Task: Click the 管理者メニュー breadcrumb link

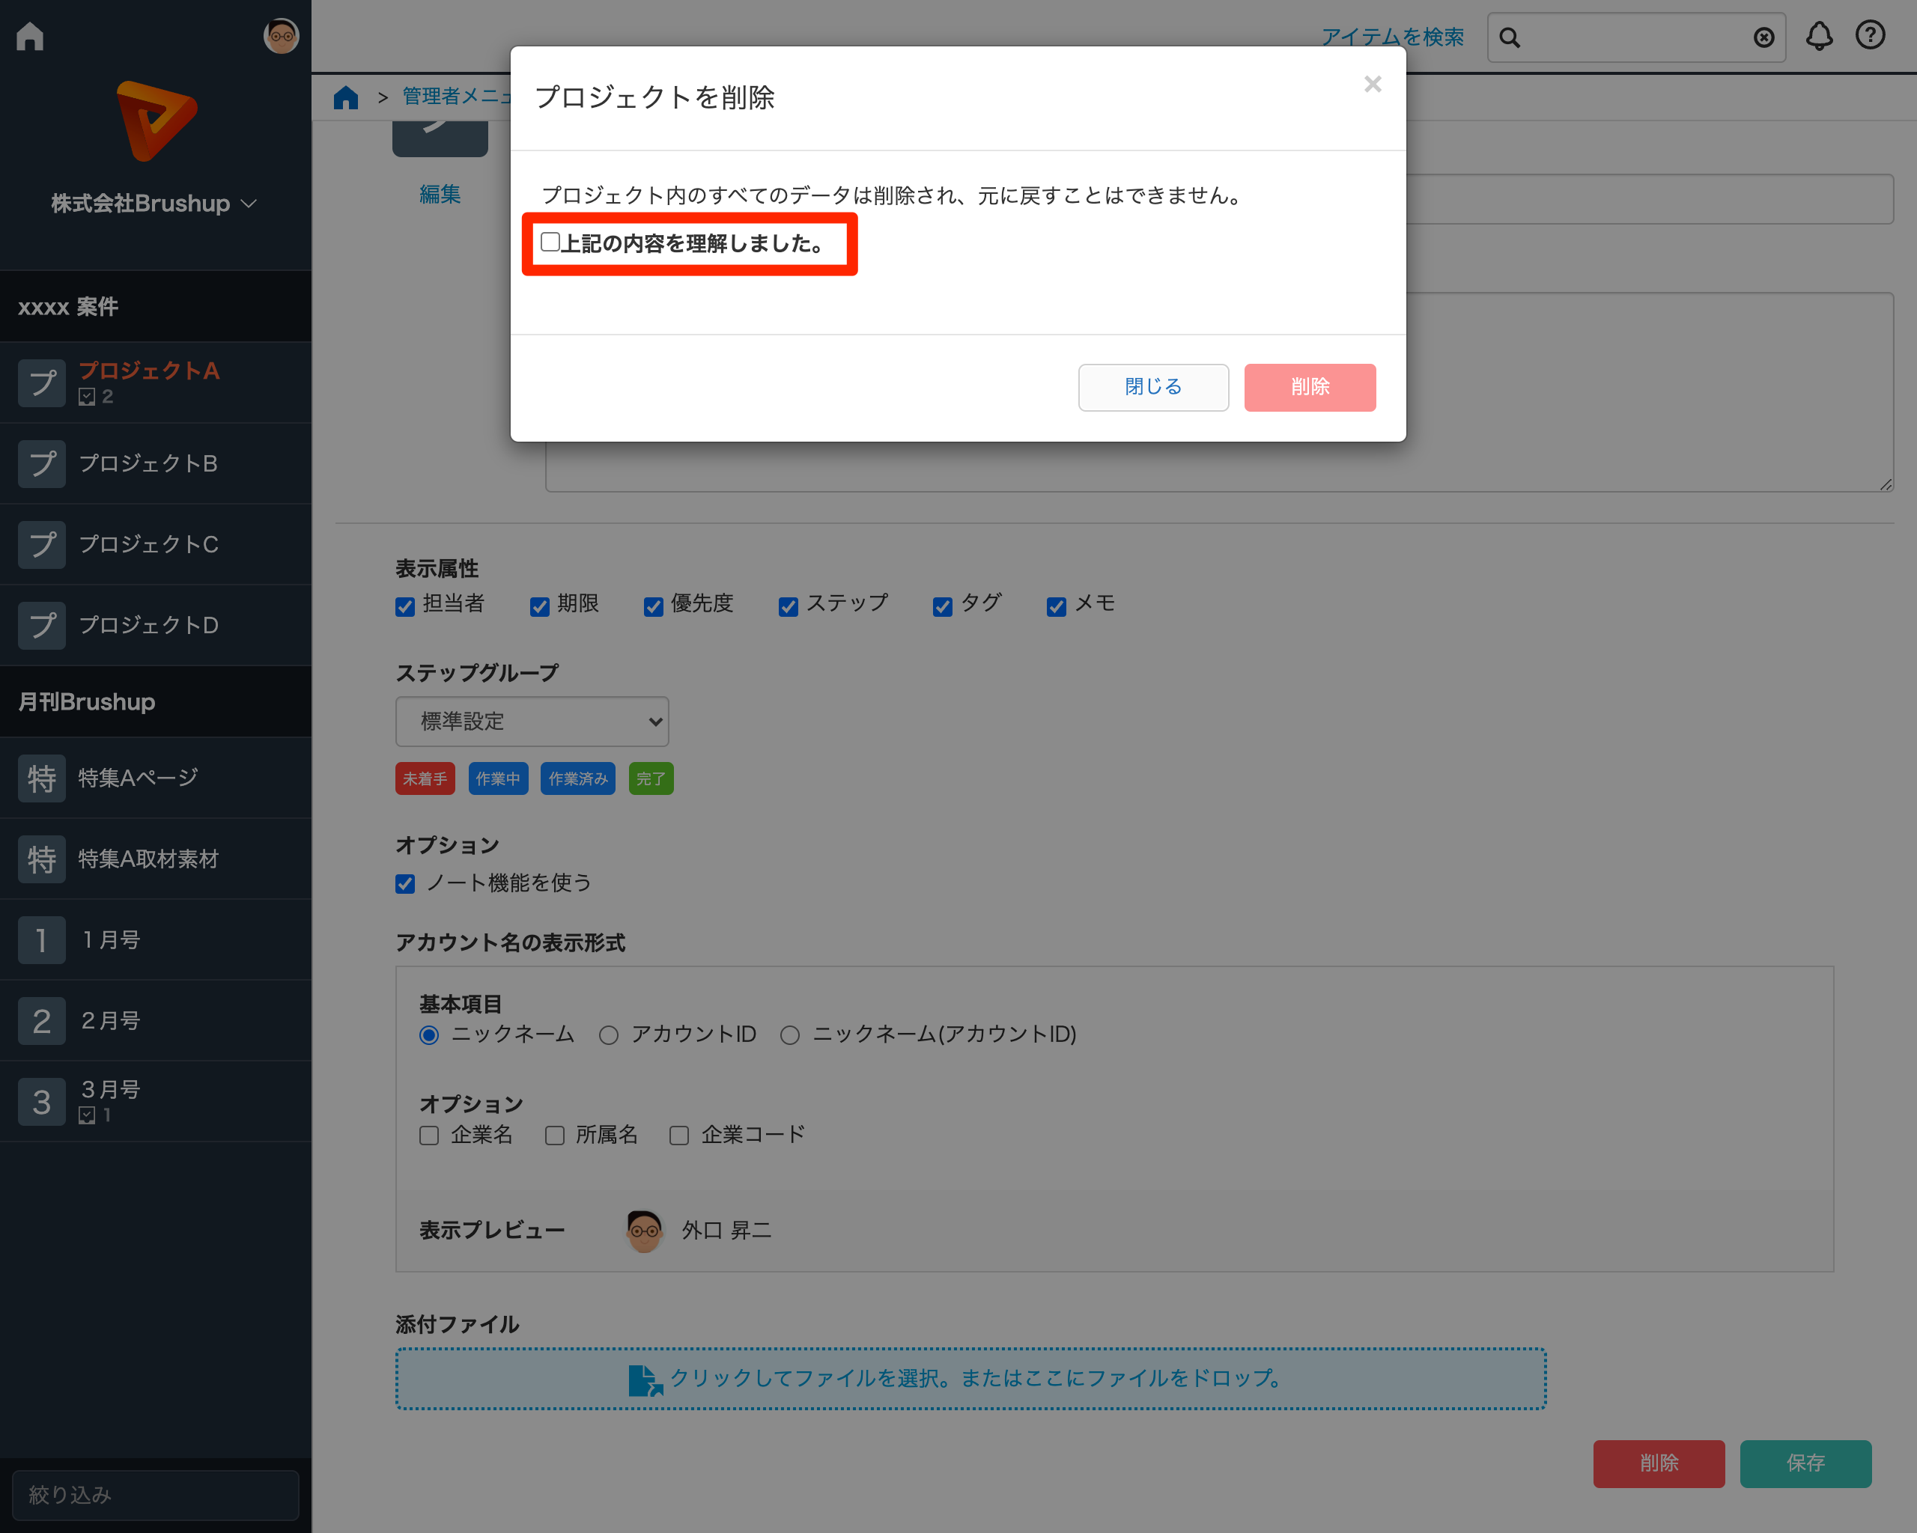Action: [456, 96]
